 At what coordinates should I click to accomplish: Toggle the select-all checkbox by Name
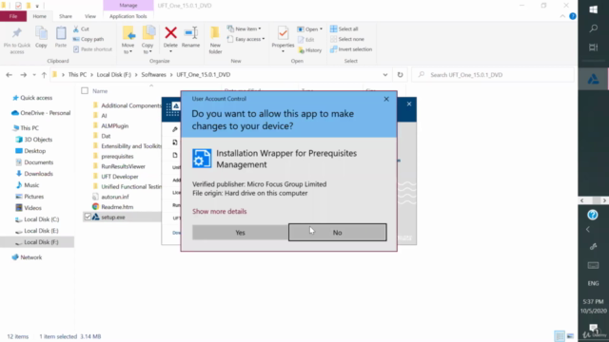coord(85,91)
